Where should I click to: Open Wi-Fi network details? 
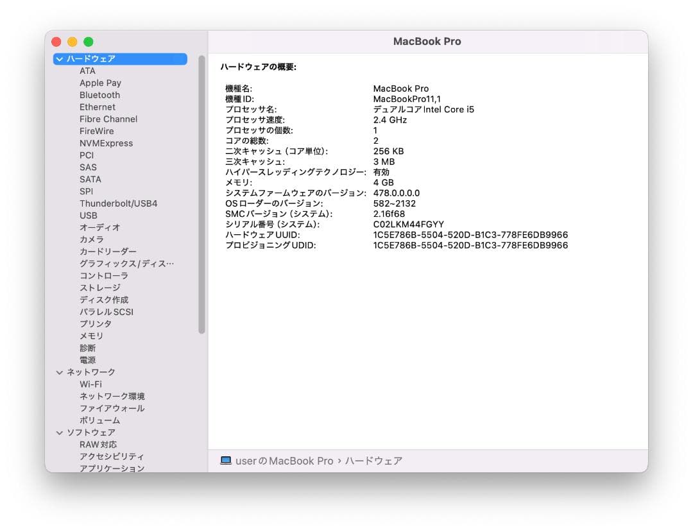(90, 384)
